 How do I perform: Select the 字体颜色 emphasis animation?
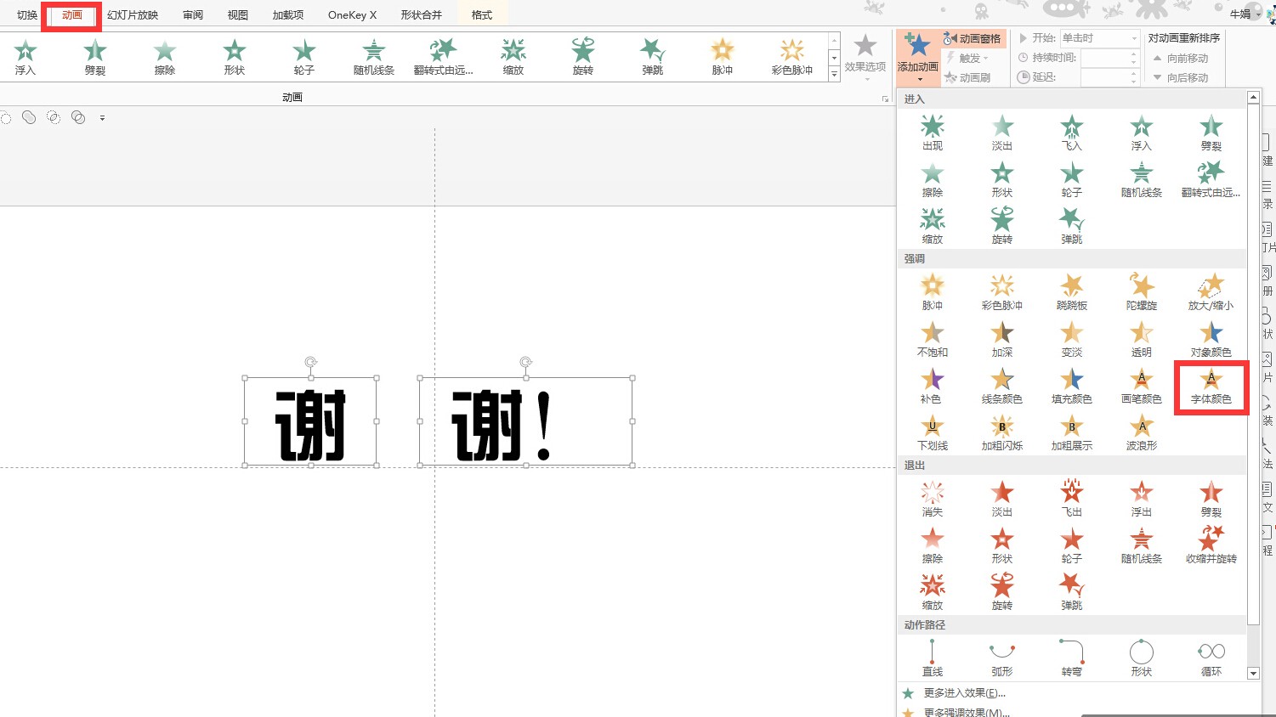pos(1211,387)
